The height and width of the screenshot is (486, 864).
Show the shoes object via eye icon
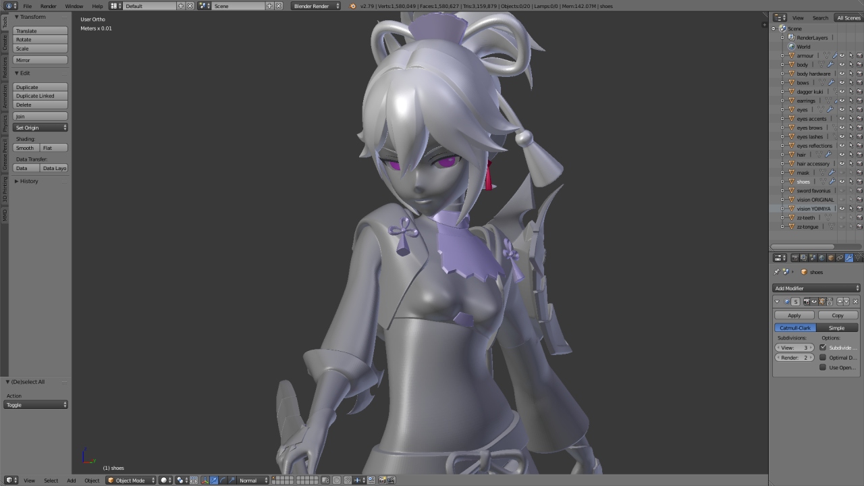point(842,182)
